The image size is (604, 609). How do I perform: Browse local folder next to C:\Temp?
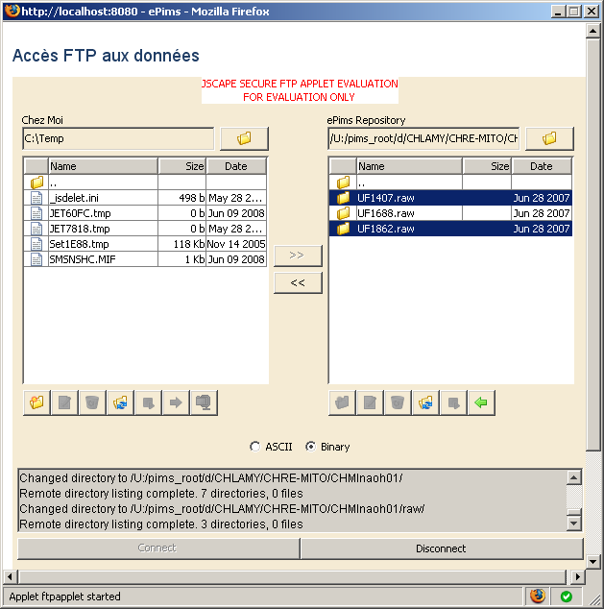coord(244,139)
